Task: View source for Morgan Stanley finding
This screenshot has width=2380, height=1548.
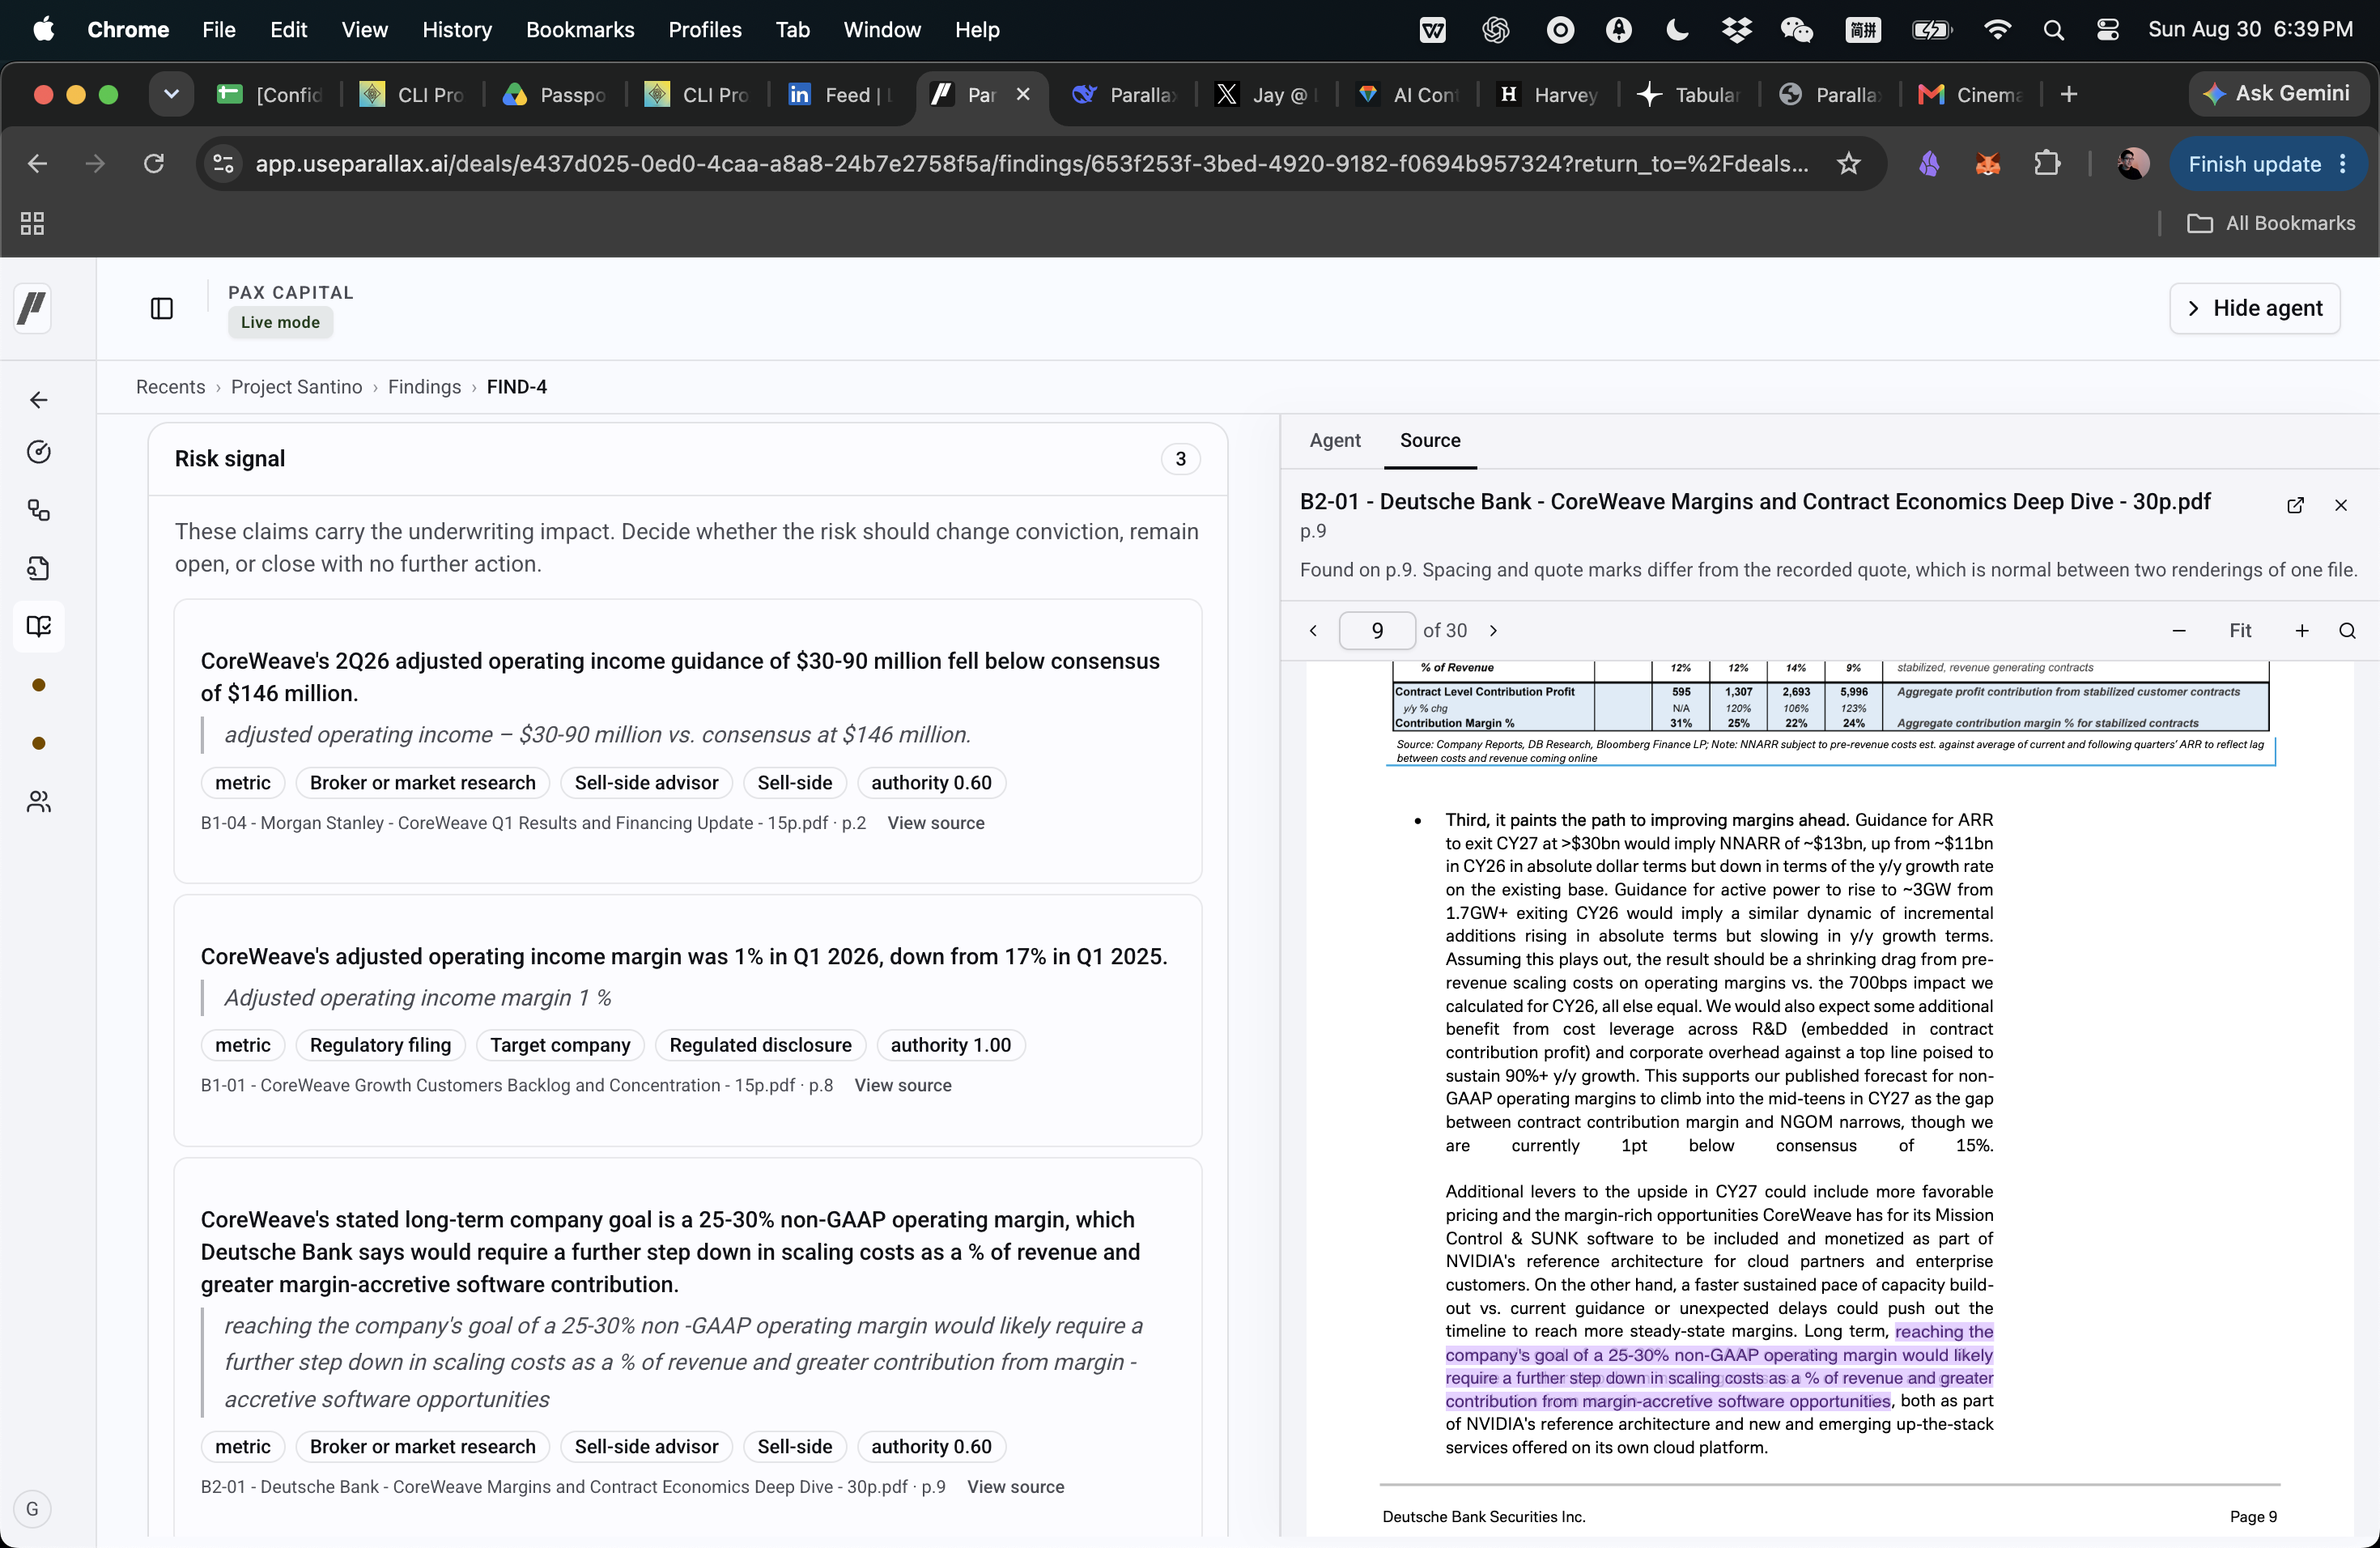Action: pyautogui.click(x=935, y=823)
